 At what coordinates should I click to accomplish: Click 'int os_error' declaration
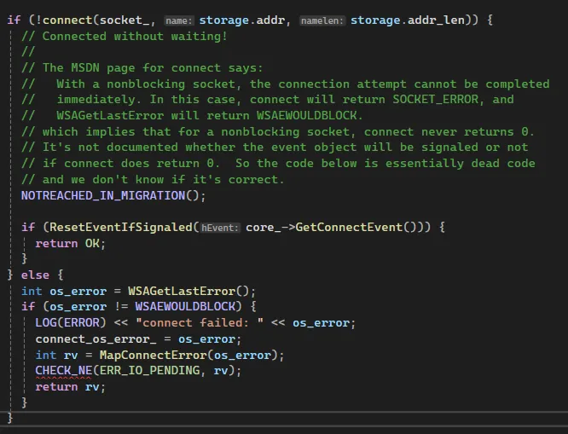tap(64, 291)
